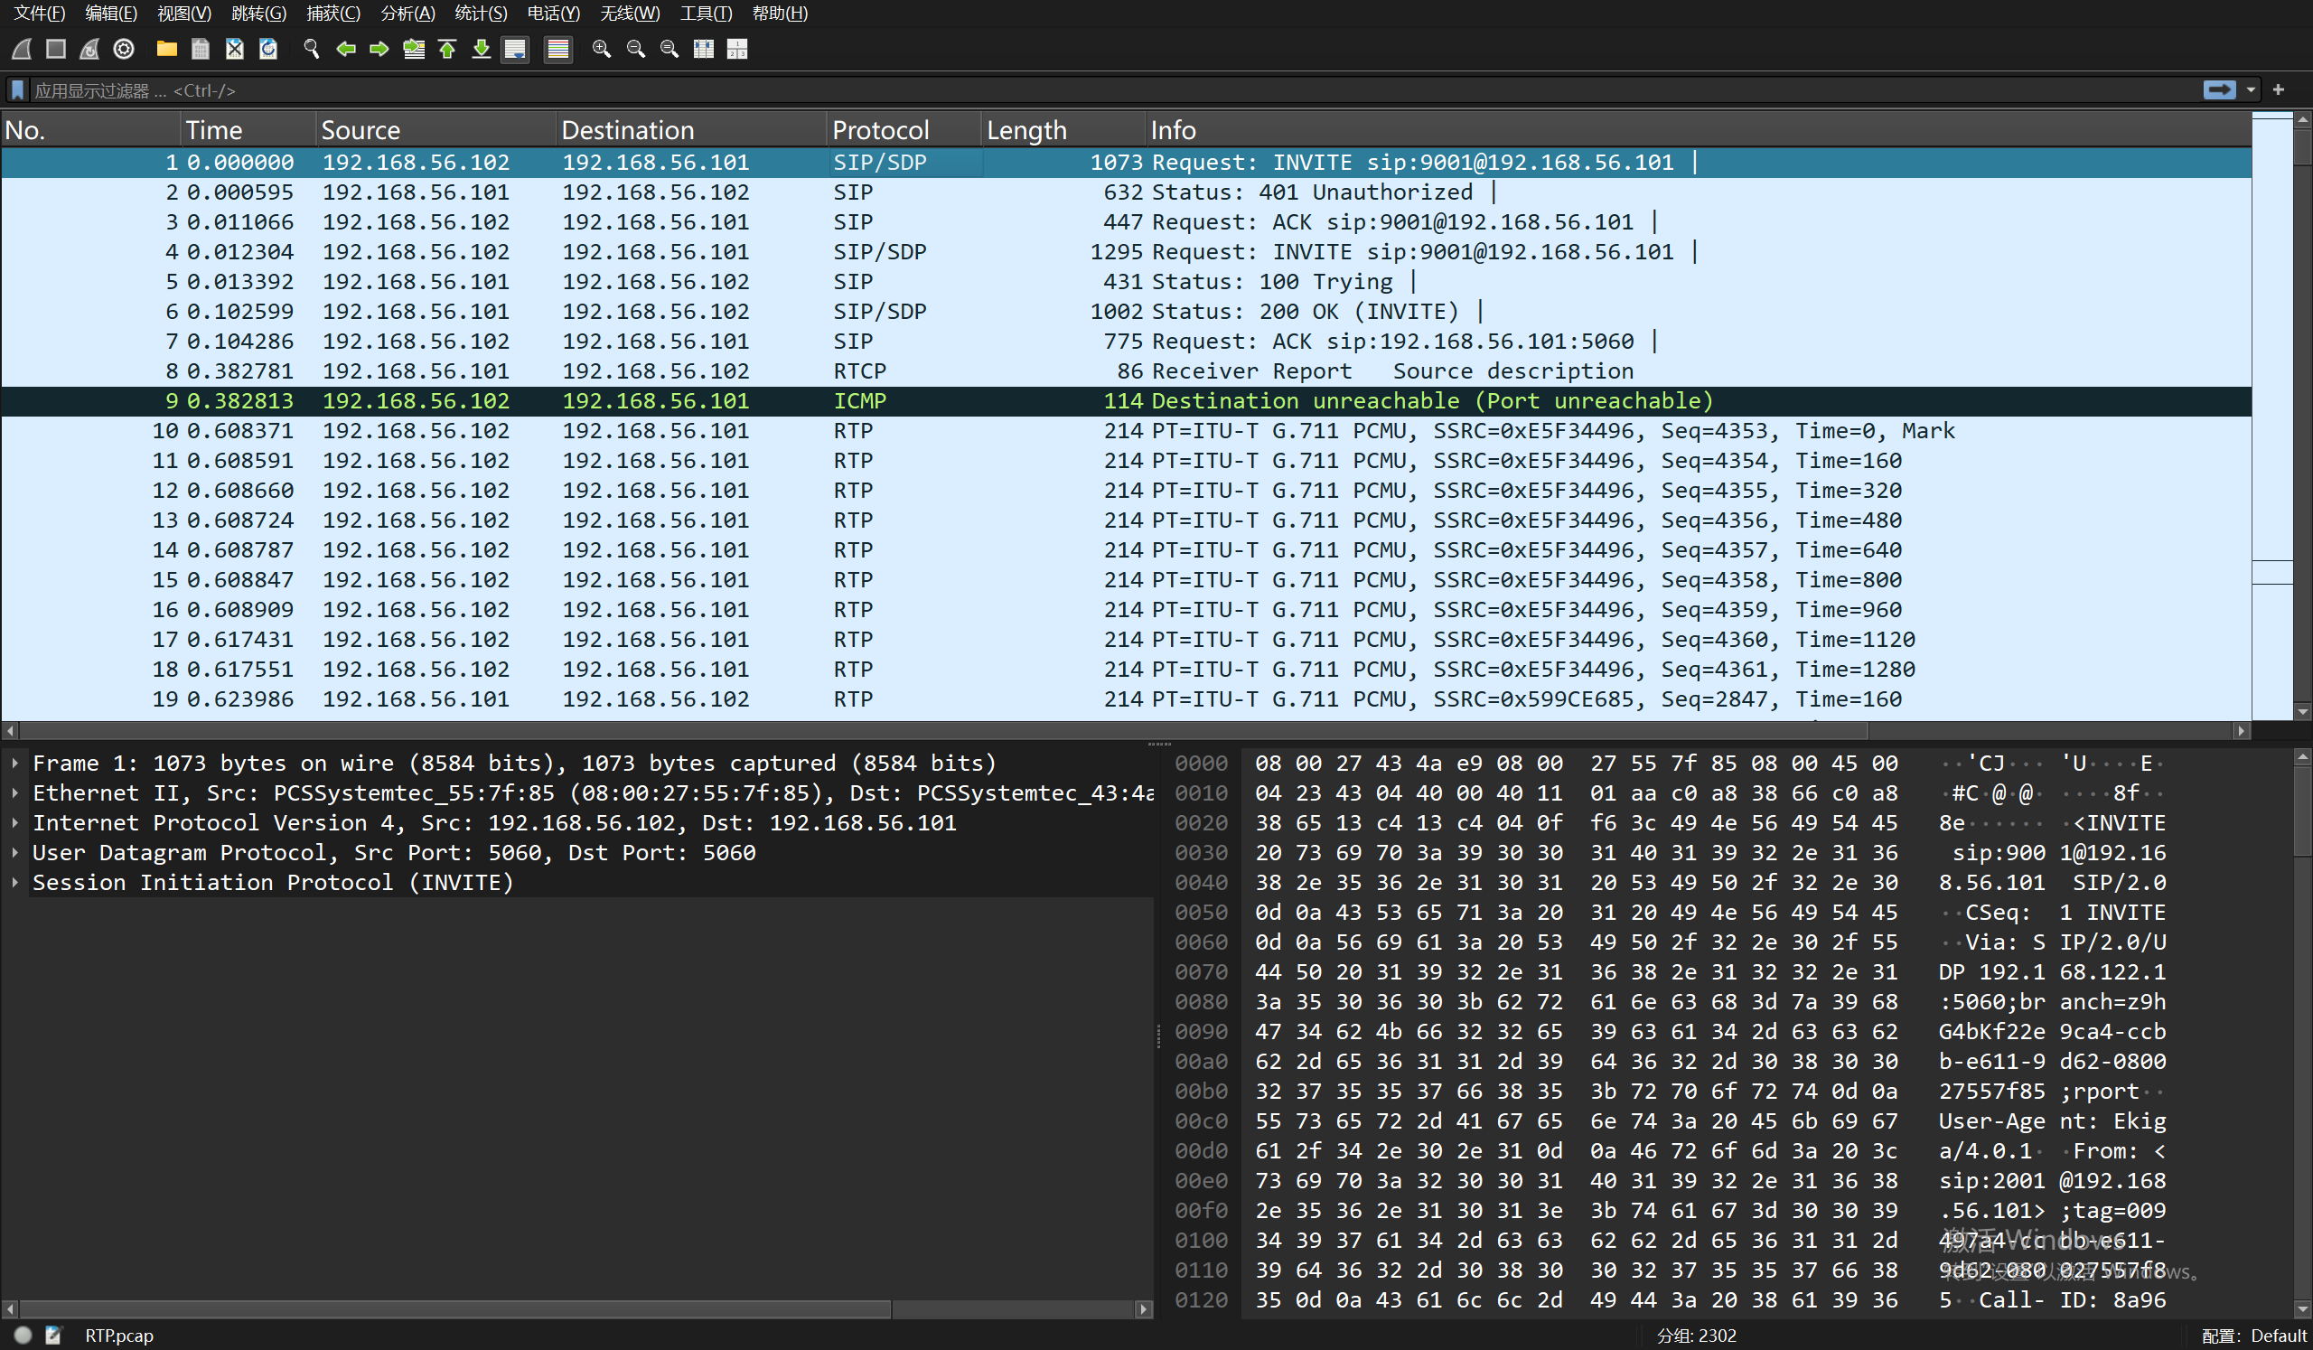Open the 统计(S) menu

(480, 13)
